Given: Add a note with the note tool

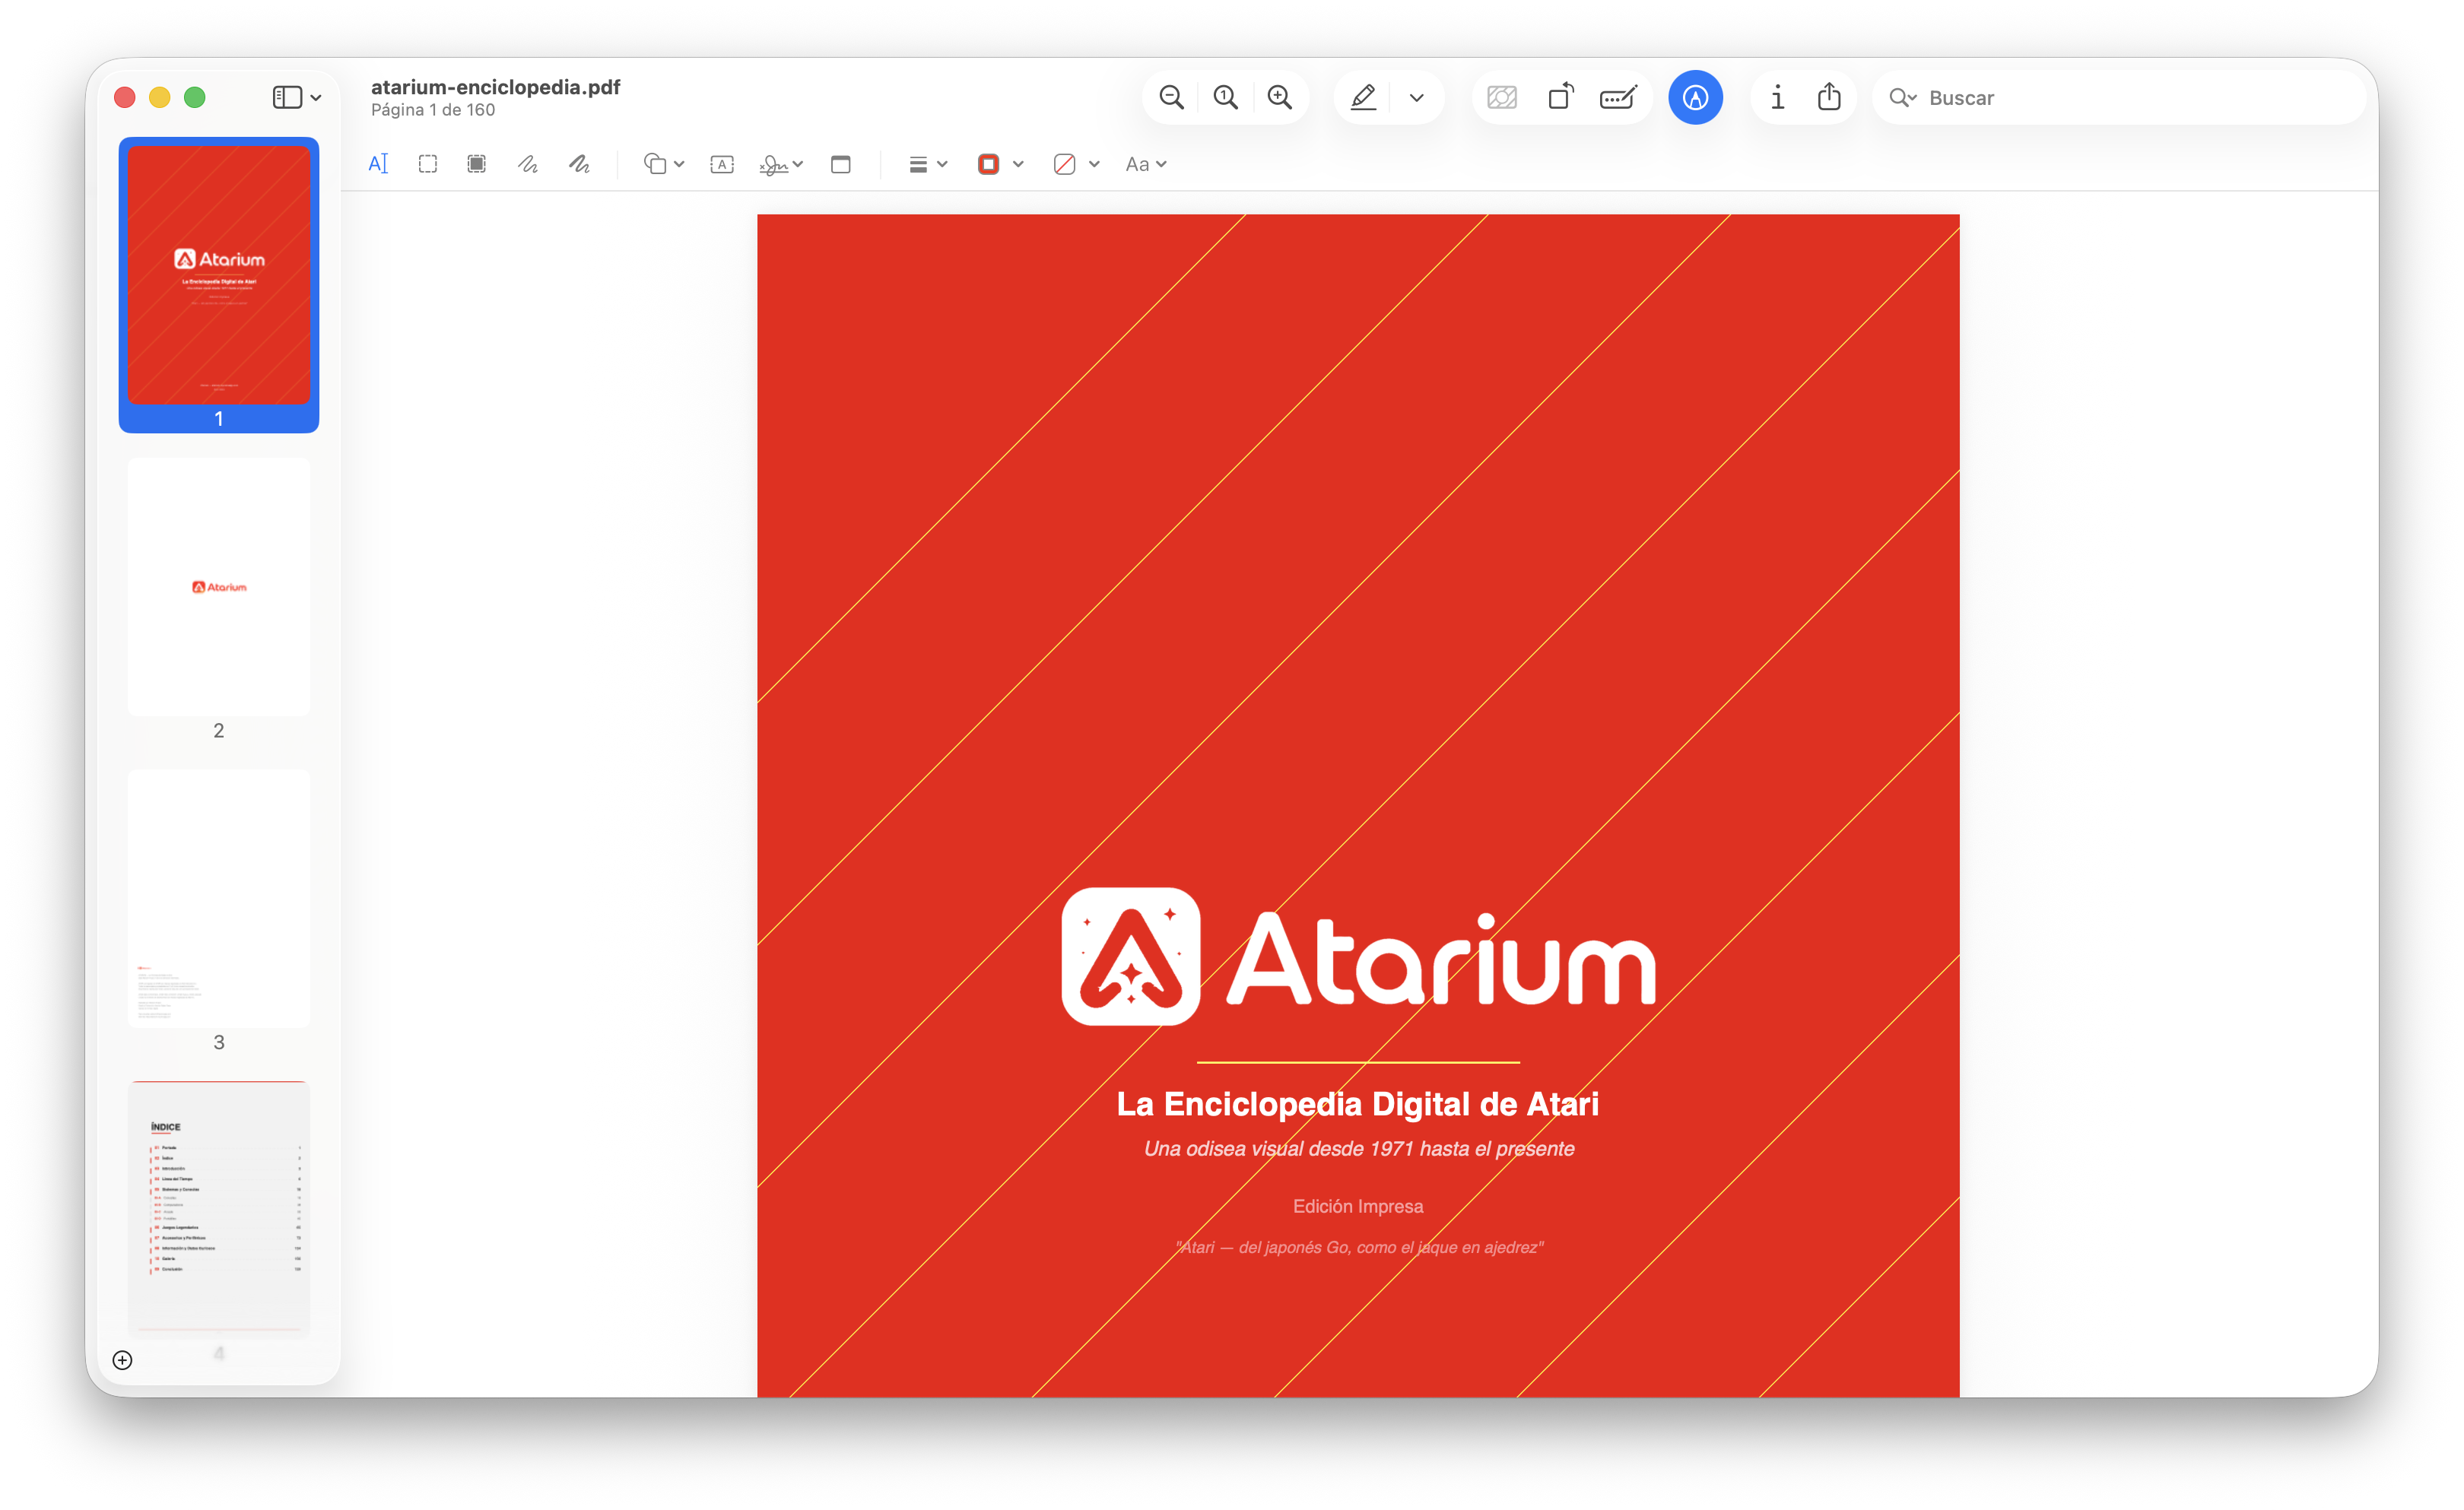Looking at the screenshot, I should pos(841,164).
